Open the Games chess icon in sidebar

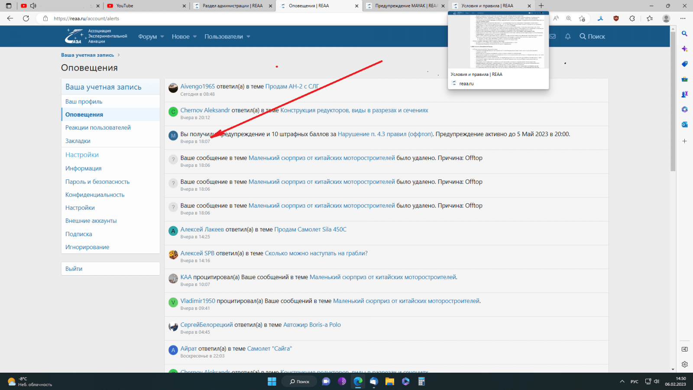tap(684, 94)
